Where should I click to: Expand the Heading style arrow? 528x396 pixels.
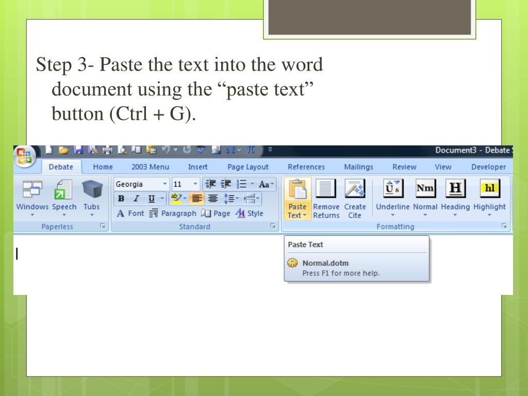[x=455, y=215]
